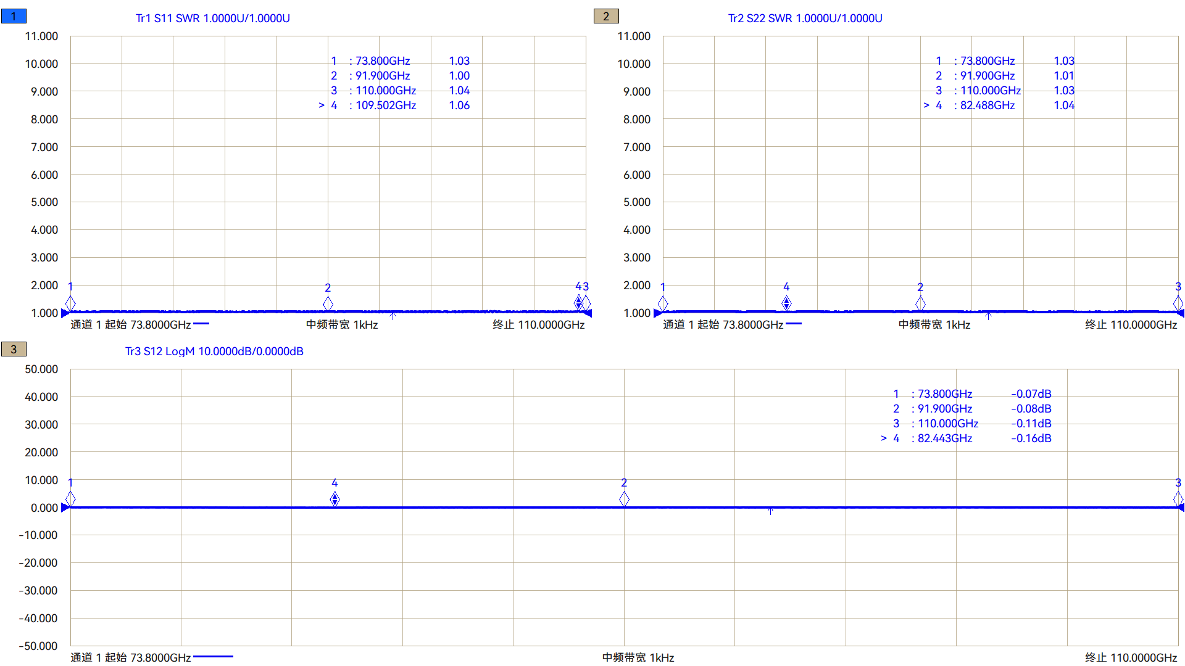Select window 1 blue number badge
Screen dimensions: 1185x666
pyautogui.click(x=14, y=17)
